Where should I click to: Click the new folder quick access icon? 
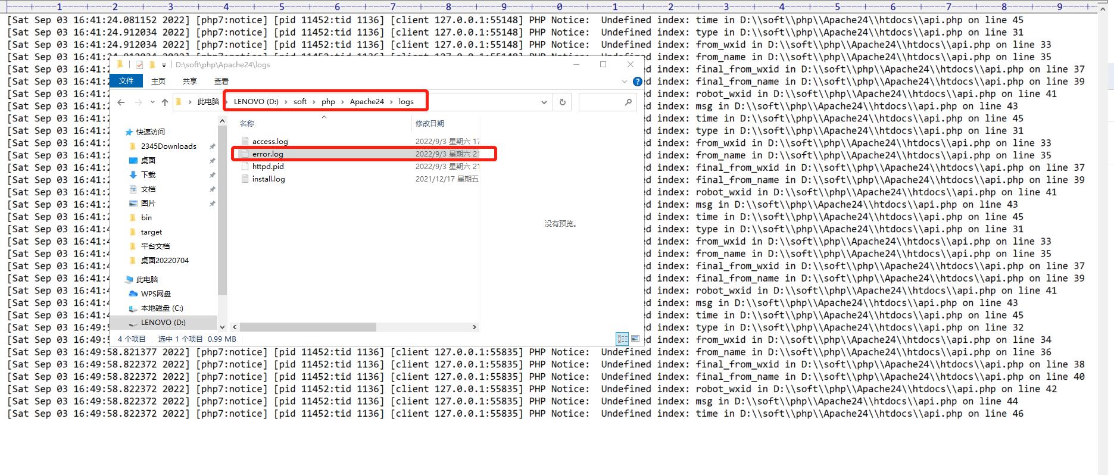(x=152, y=65)
